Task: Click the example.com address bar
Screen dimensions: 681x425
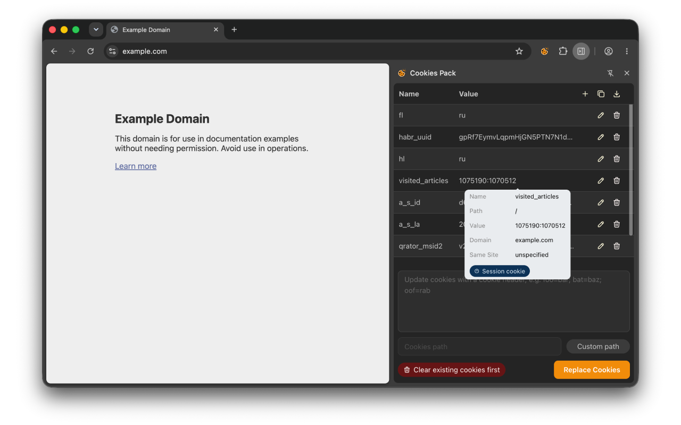Action: click(x=317, y=52)
